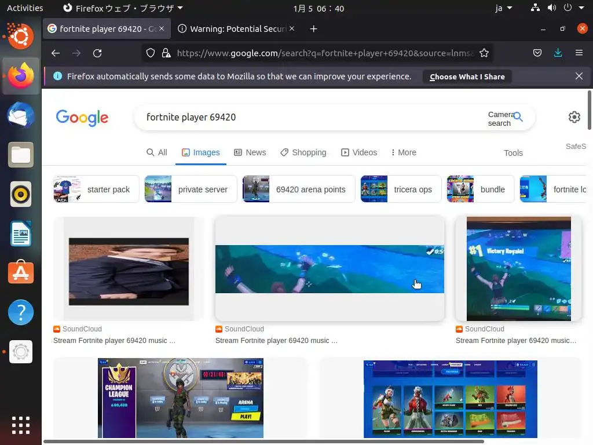Close the fortnite player 69420 tab
Screen dimensions: 593x445
pos(162,28)
